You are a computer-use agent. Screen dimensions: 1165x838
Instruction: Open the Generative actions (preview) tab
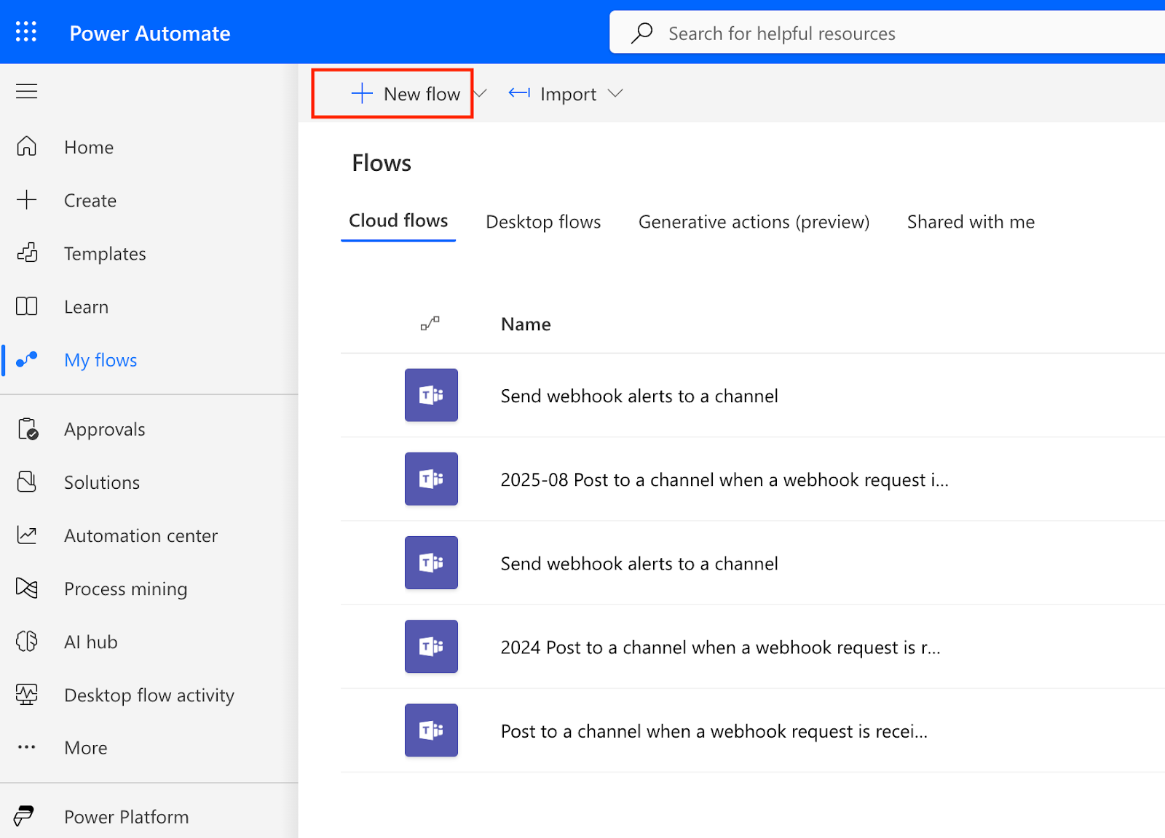[x=754, y=222]
